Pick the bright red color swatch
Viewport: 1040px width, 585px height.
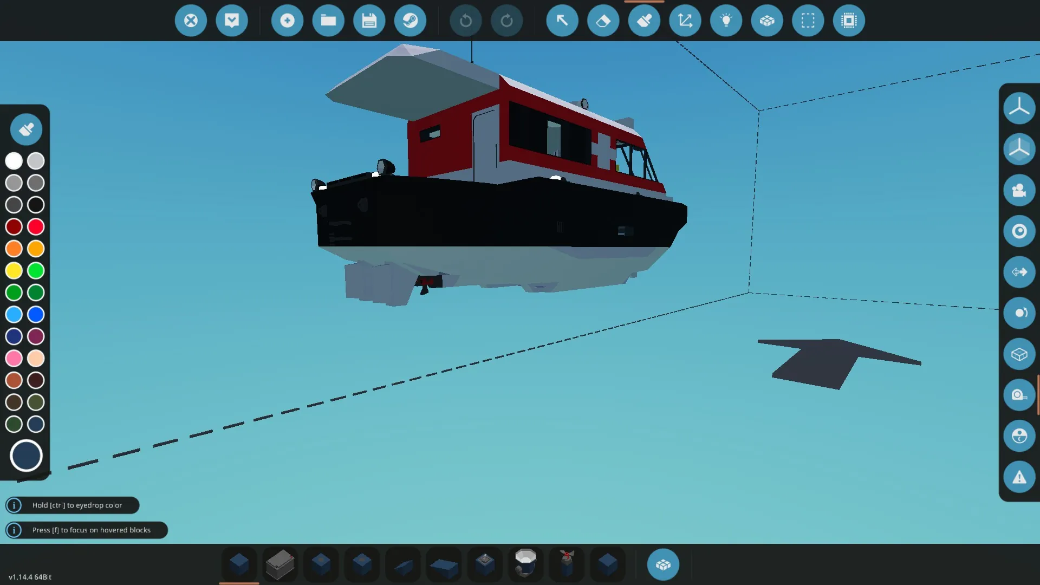[36, 227]
